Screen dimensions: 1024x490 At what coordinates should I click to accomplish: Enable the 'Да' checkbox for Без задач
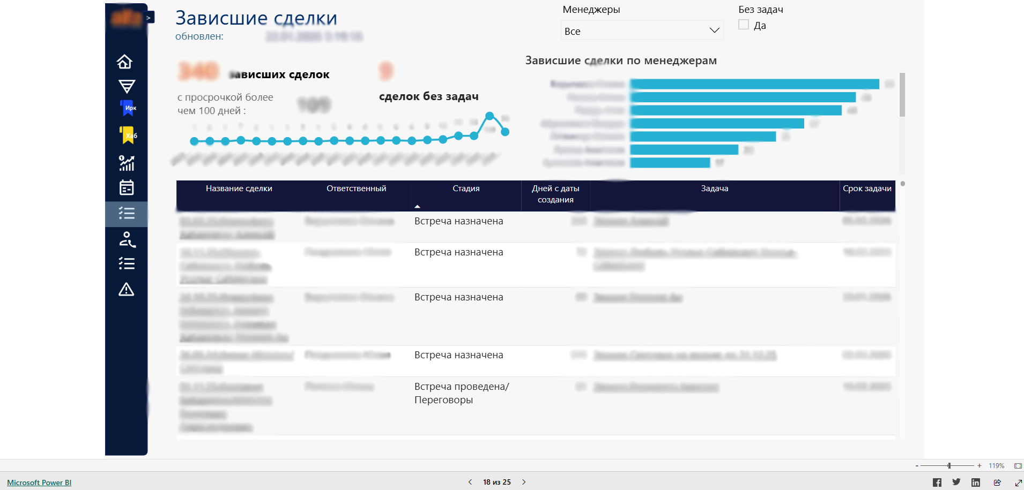744,25
